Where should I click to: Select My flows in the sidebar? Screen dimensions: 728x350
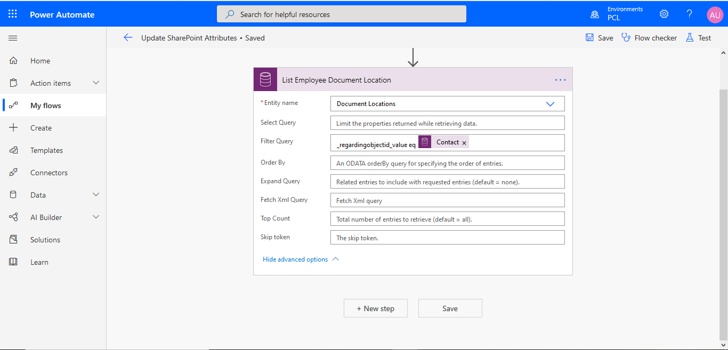coord(53,105)
